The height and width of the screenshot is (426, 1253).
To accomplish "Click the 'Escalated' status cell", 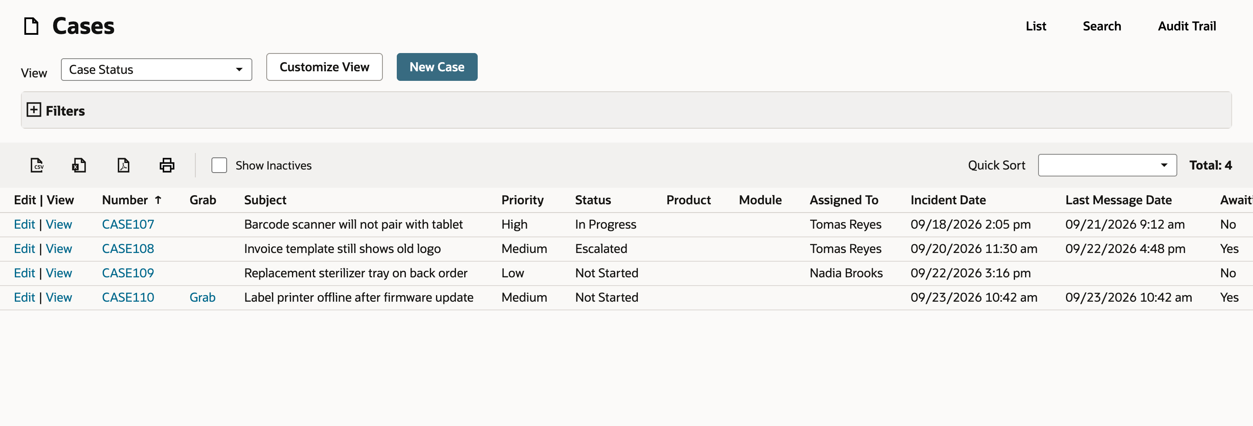I will pyautogui.click(x=601, y=249).
